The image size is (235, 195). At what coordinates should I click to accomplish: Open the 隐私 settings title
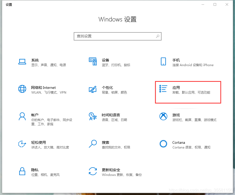point(35,170)
